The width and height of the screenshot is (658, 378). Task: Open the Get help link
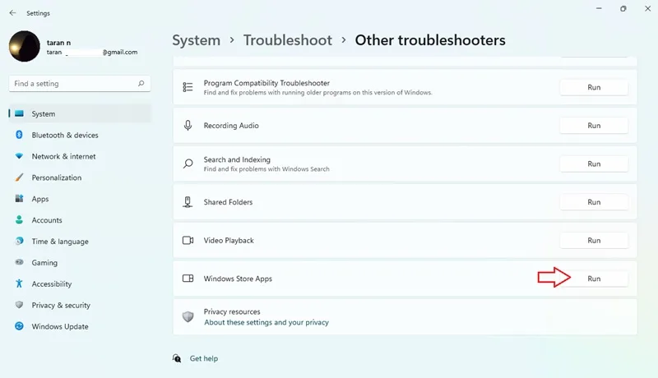point(203,358)
